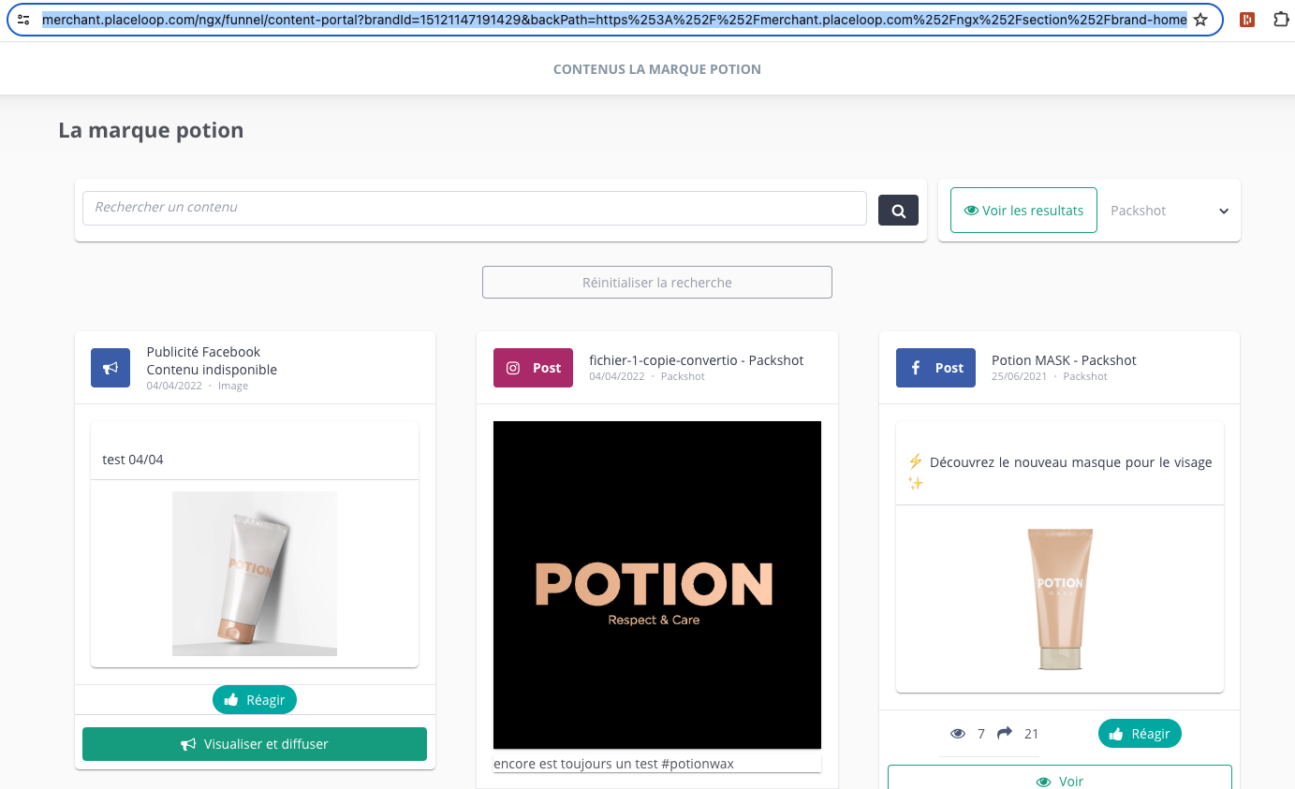Click the site settings icon in address bar
The width and height of the screenshot is (1295, 789).
point(24,20)
